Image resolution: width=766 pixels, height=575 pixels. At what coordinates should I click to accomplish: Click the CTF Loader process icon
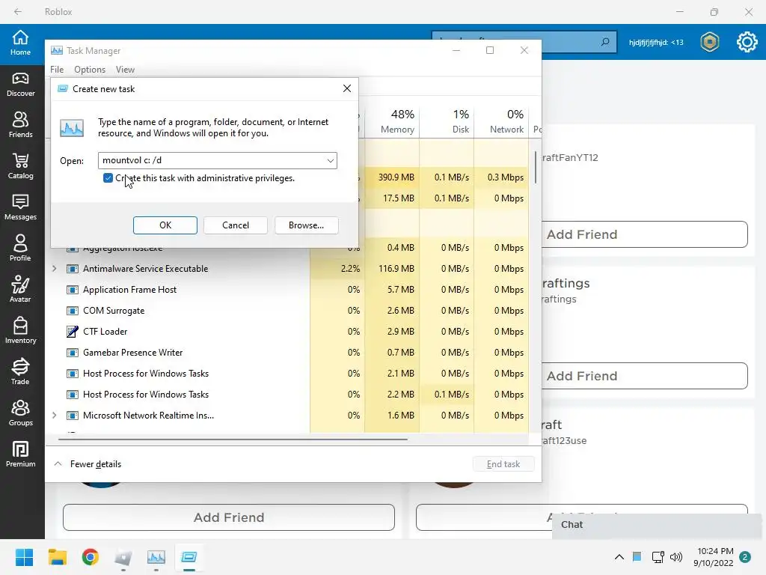(73, 332)
